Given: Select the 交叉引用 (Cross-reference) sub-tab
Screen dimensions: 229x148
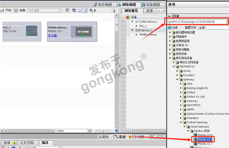Looking at the screenshot, I should (27, 143).
